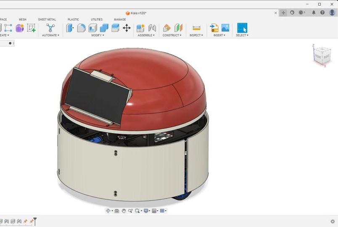The image size is (338, 227).
Task: Select the Shell tool
Action: pos(92,28)
